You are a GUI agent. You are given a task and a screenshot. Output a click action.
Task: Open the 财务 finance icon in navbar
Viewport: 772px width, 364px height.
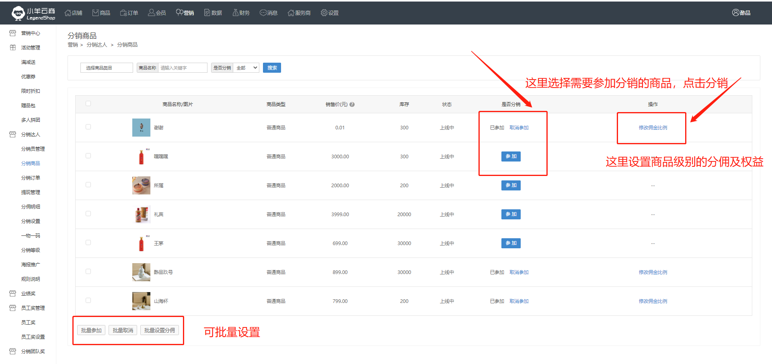(x=236, y=13)
